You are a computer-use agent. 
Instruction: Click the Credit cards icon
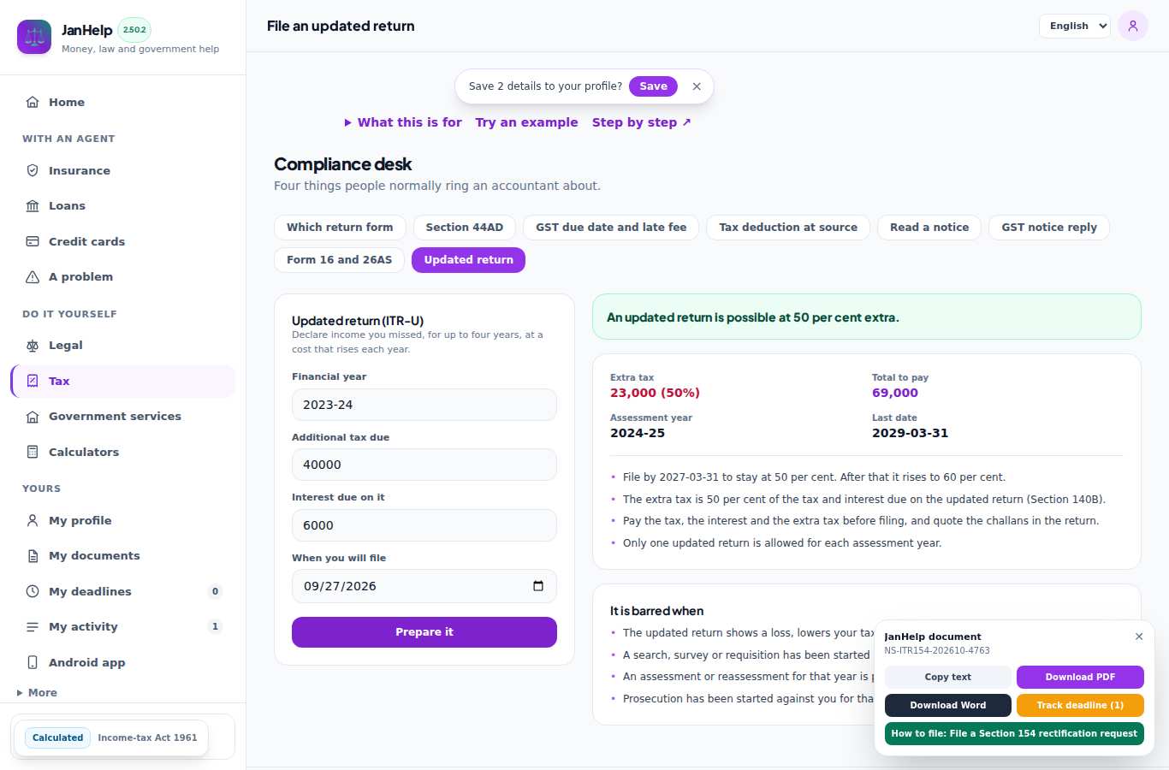pyautogui.click(x=33, y=241)
